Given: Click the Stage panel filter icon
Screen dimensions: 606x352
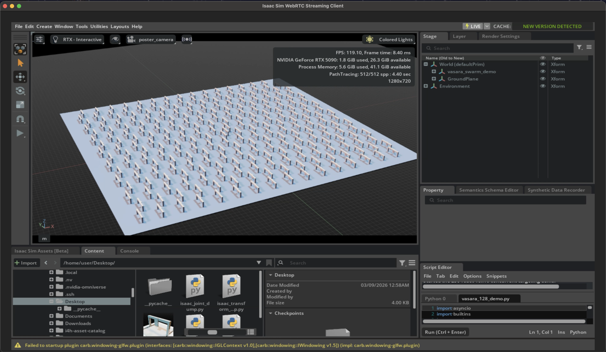Looking at the screenshot, I should tap(579, 47).
